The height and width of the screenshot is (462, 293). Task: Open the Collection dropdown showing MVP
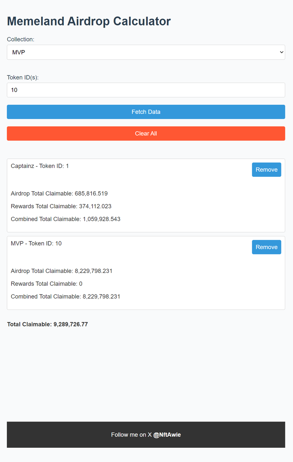(x=146, y=52)
